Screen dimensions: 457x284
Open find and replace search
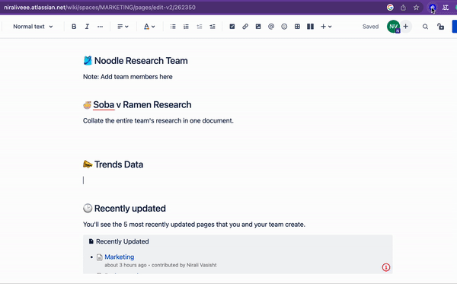pos(425,27)
